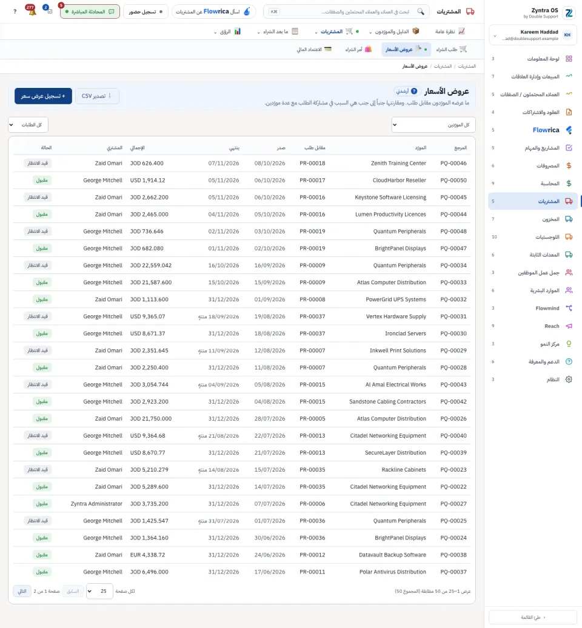Switch to طلب الشراء tab

pos(451,49)
